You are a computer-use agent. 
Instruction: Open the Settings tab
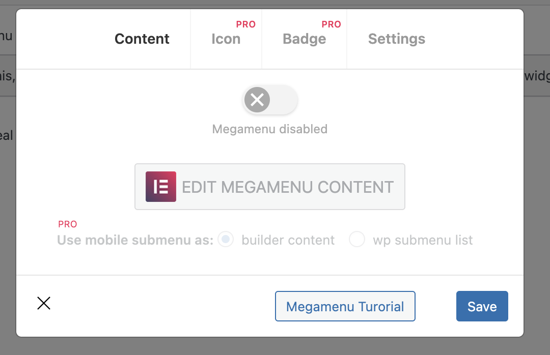(x=397, y=39)
